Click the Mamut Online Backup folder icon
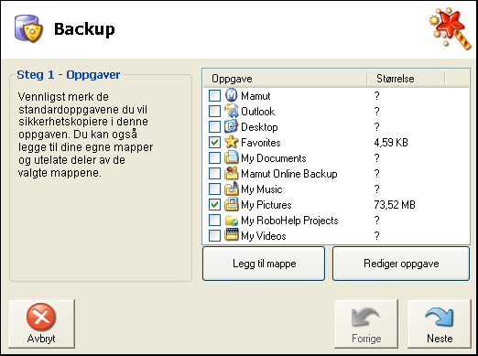This screenshot has height=356, width=478. 232,173
